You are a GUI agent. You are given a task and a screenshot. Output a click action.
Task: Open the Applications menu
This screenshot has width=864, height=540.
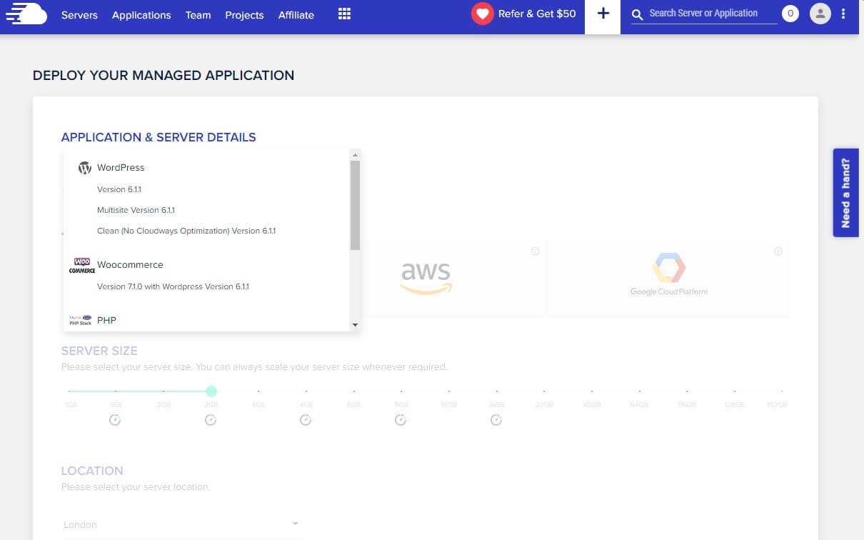(141, 15)
